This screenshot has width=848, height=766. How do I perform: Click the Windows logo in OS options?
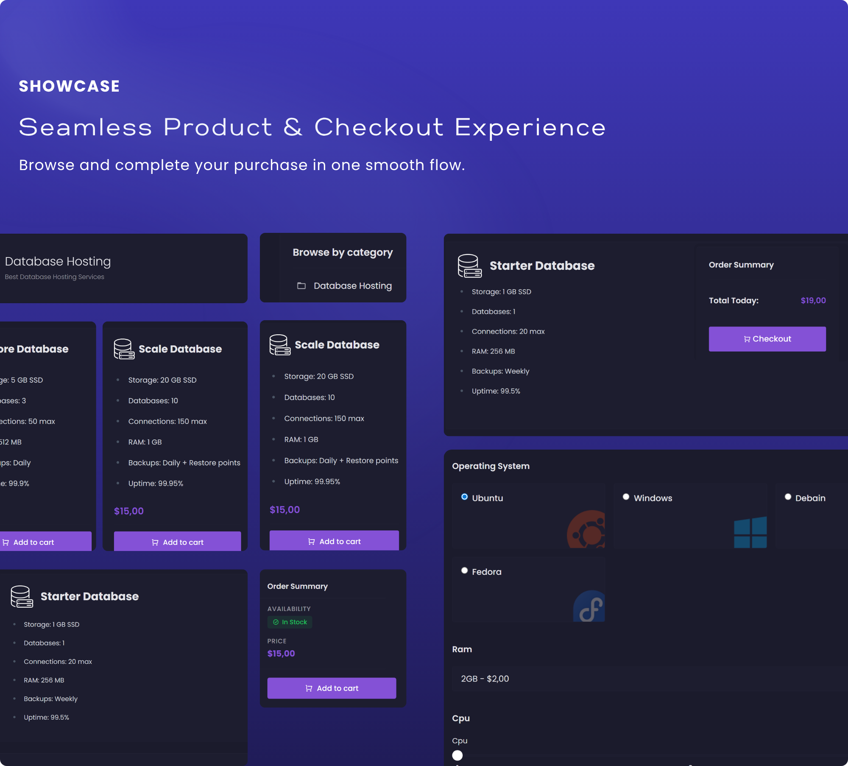[x=750, y=532]
